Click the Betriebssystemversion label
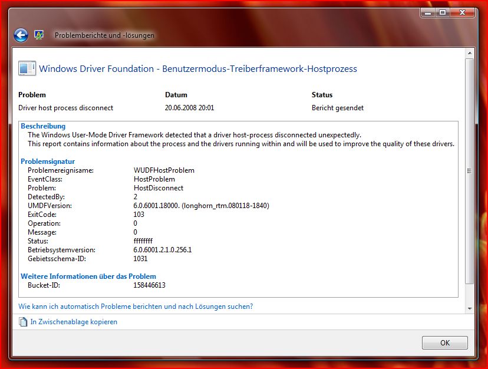The height and width of the screenshot is (369, 488). click(61, 250)
